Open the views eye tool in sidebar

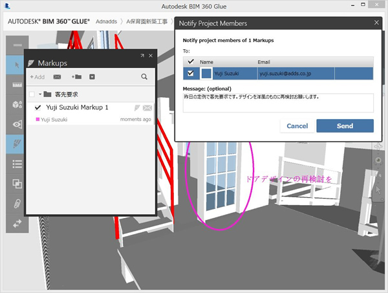click(x=17, y=124)
